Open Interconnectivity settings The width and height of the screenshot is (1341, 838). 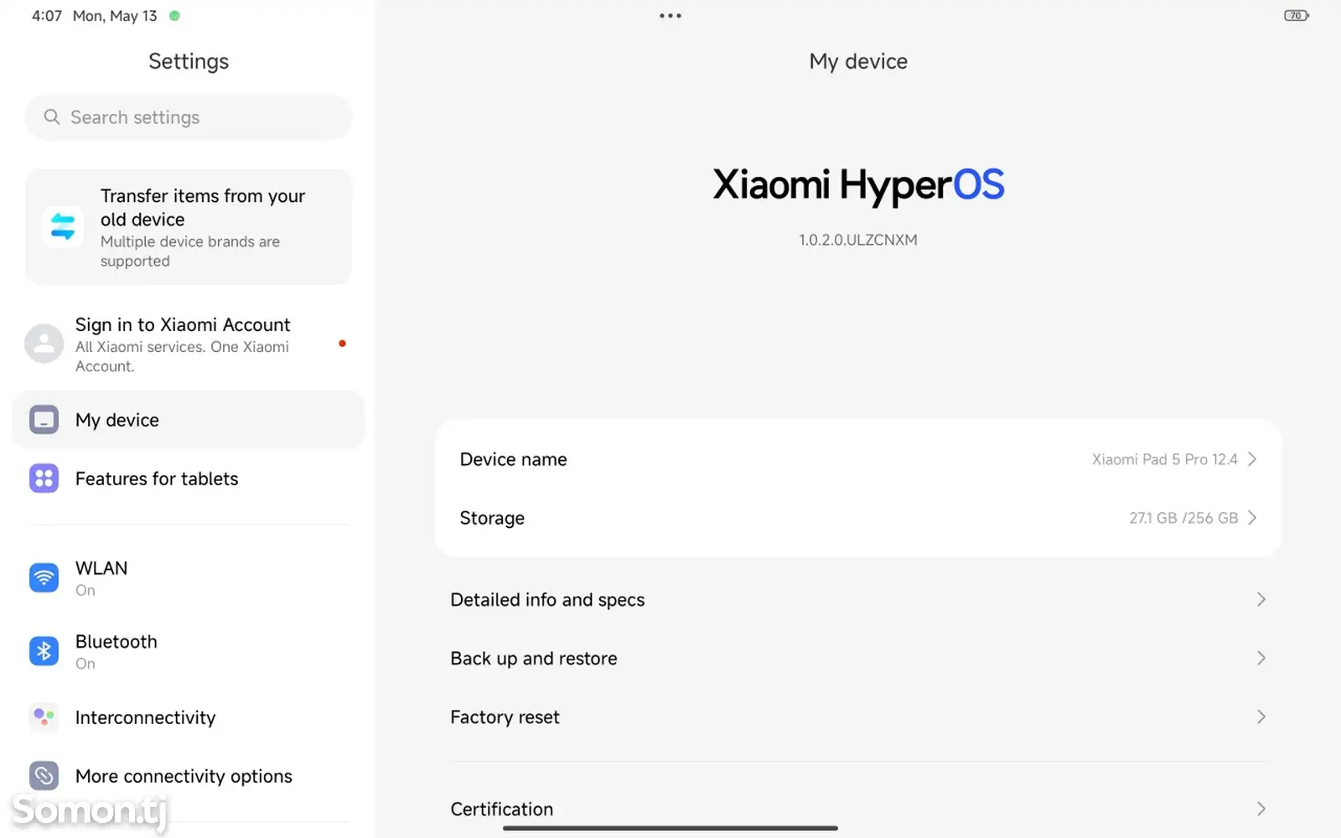click(189, 717)
